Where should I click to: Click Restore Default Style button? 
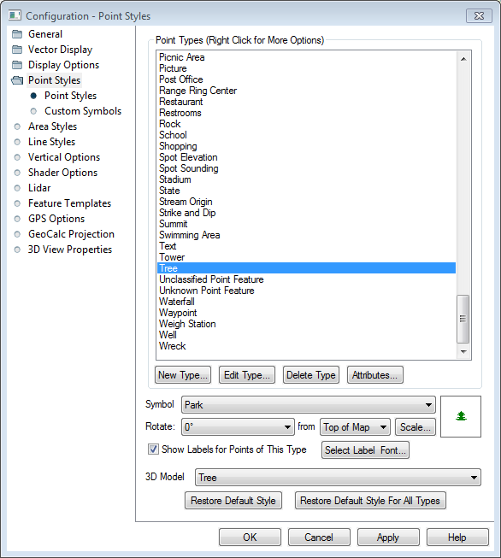click(x=233, y=501)
